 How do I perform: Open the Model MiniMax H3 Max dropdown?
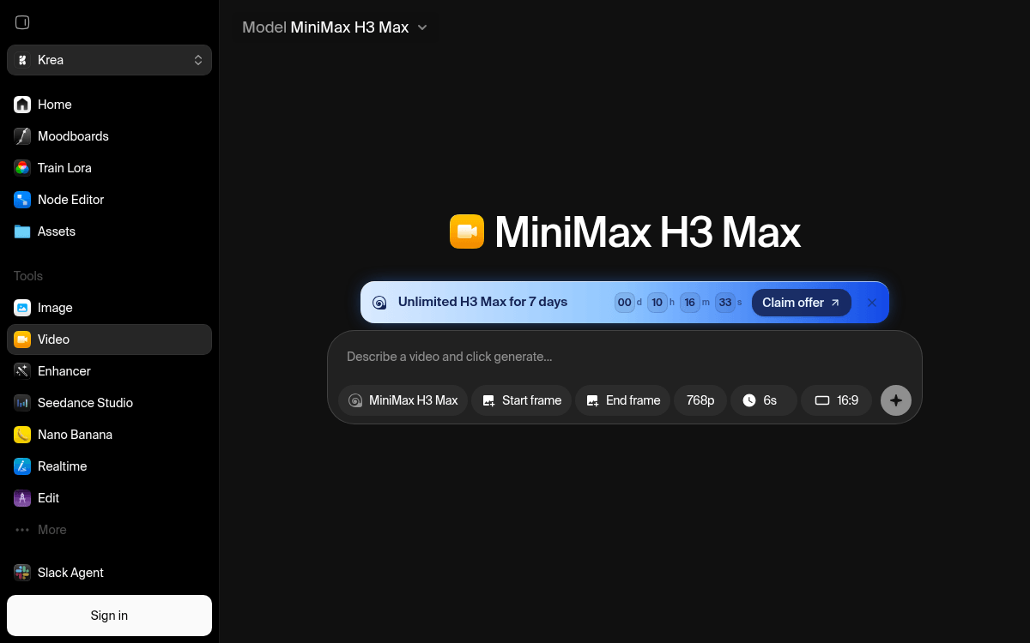(x=335, y=27)
